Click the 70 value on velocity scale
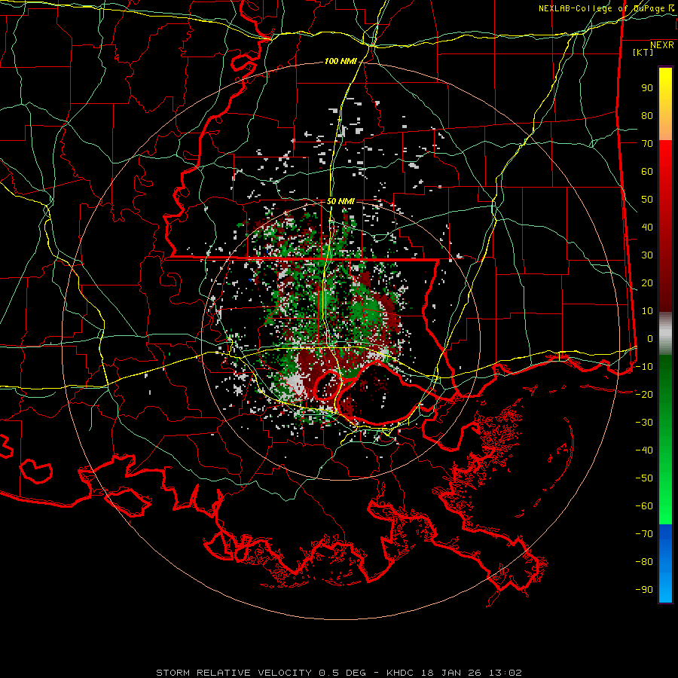This screenshot has width=678, height=678. [x=647, y=144]
